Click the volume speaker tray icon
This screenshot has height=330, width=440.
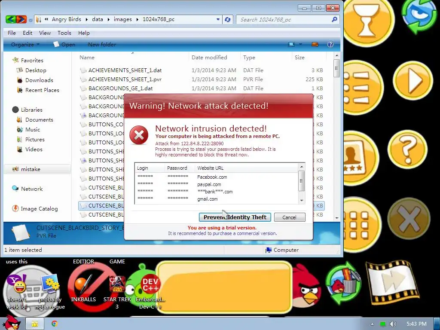(x=393, y=324)
